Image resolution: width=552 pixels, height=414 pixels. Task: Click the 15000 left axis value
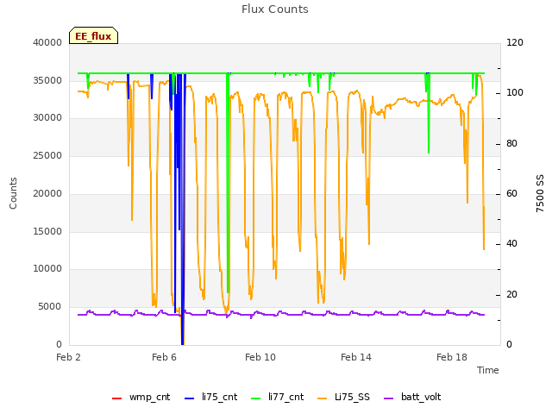pyautogui.click(x=47, y=231)
